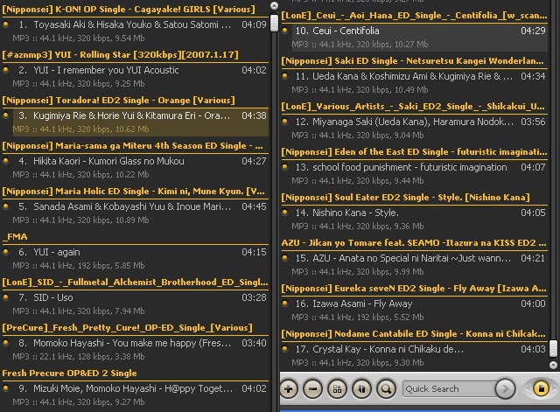Click the right playlist scrollbar down arrow
The height and width of the screenshot is (412, 560).
(x=553, y=365)
